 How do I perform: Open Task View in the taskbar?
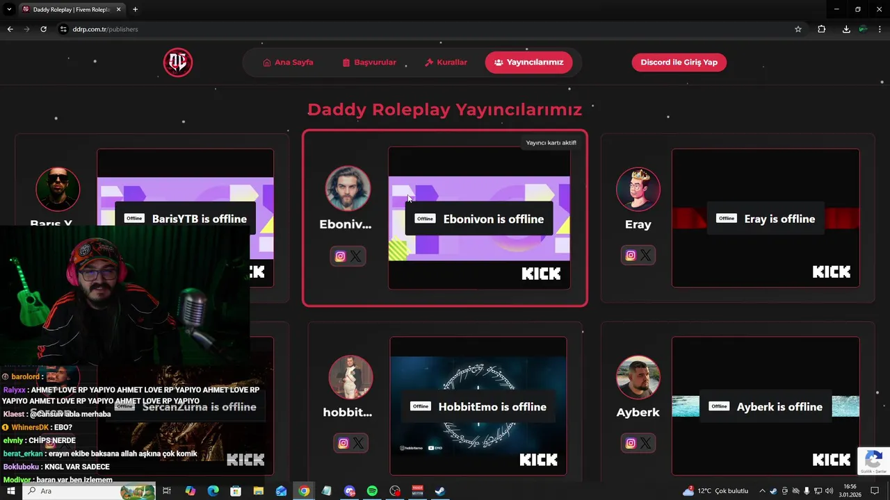click(x=167, y=491)
